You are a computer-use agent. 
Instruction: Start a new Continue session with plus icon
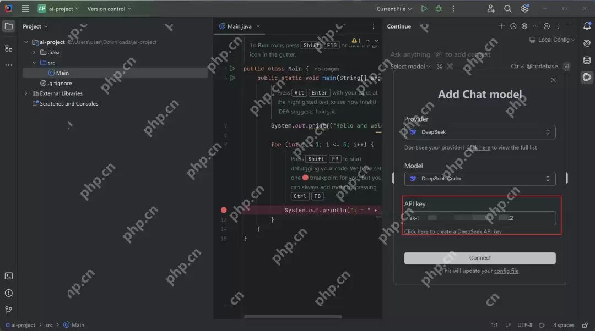tap(501, 26)
